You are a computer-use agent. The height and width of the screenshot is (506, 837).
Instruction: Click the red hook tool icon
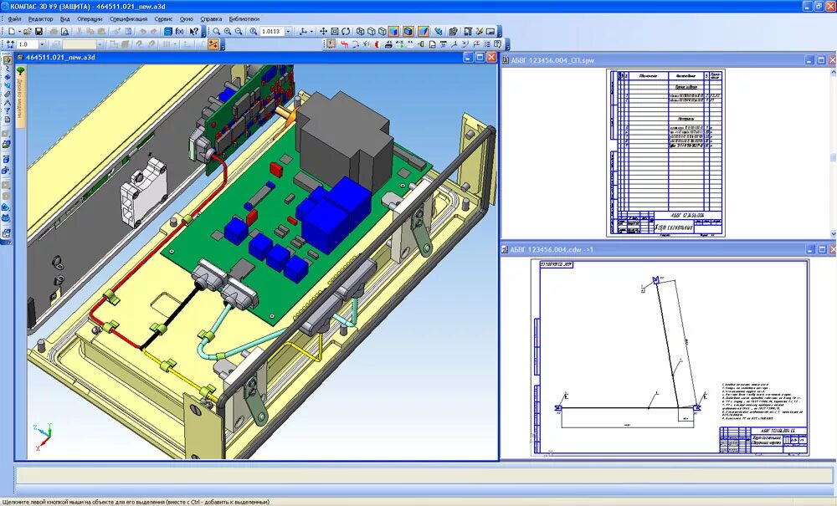(344, 44)
